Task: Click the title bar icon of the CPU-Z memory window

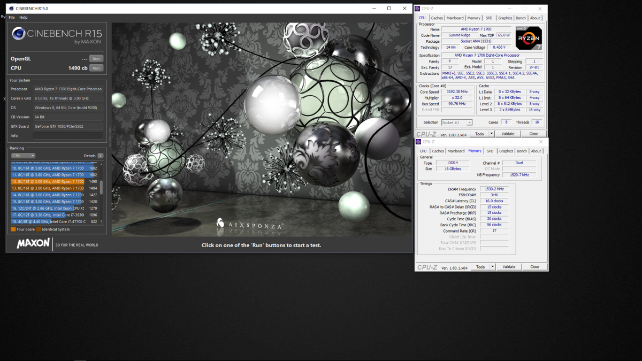Action: pyautogui.click(x=419, y=142)
